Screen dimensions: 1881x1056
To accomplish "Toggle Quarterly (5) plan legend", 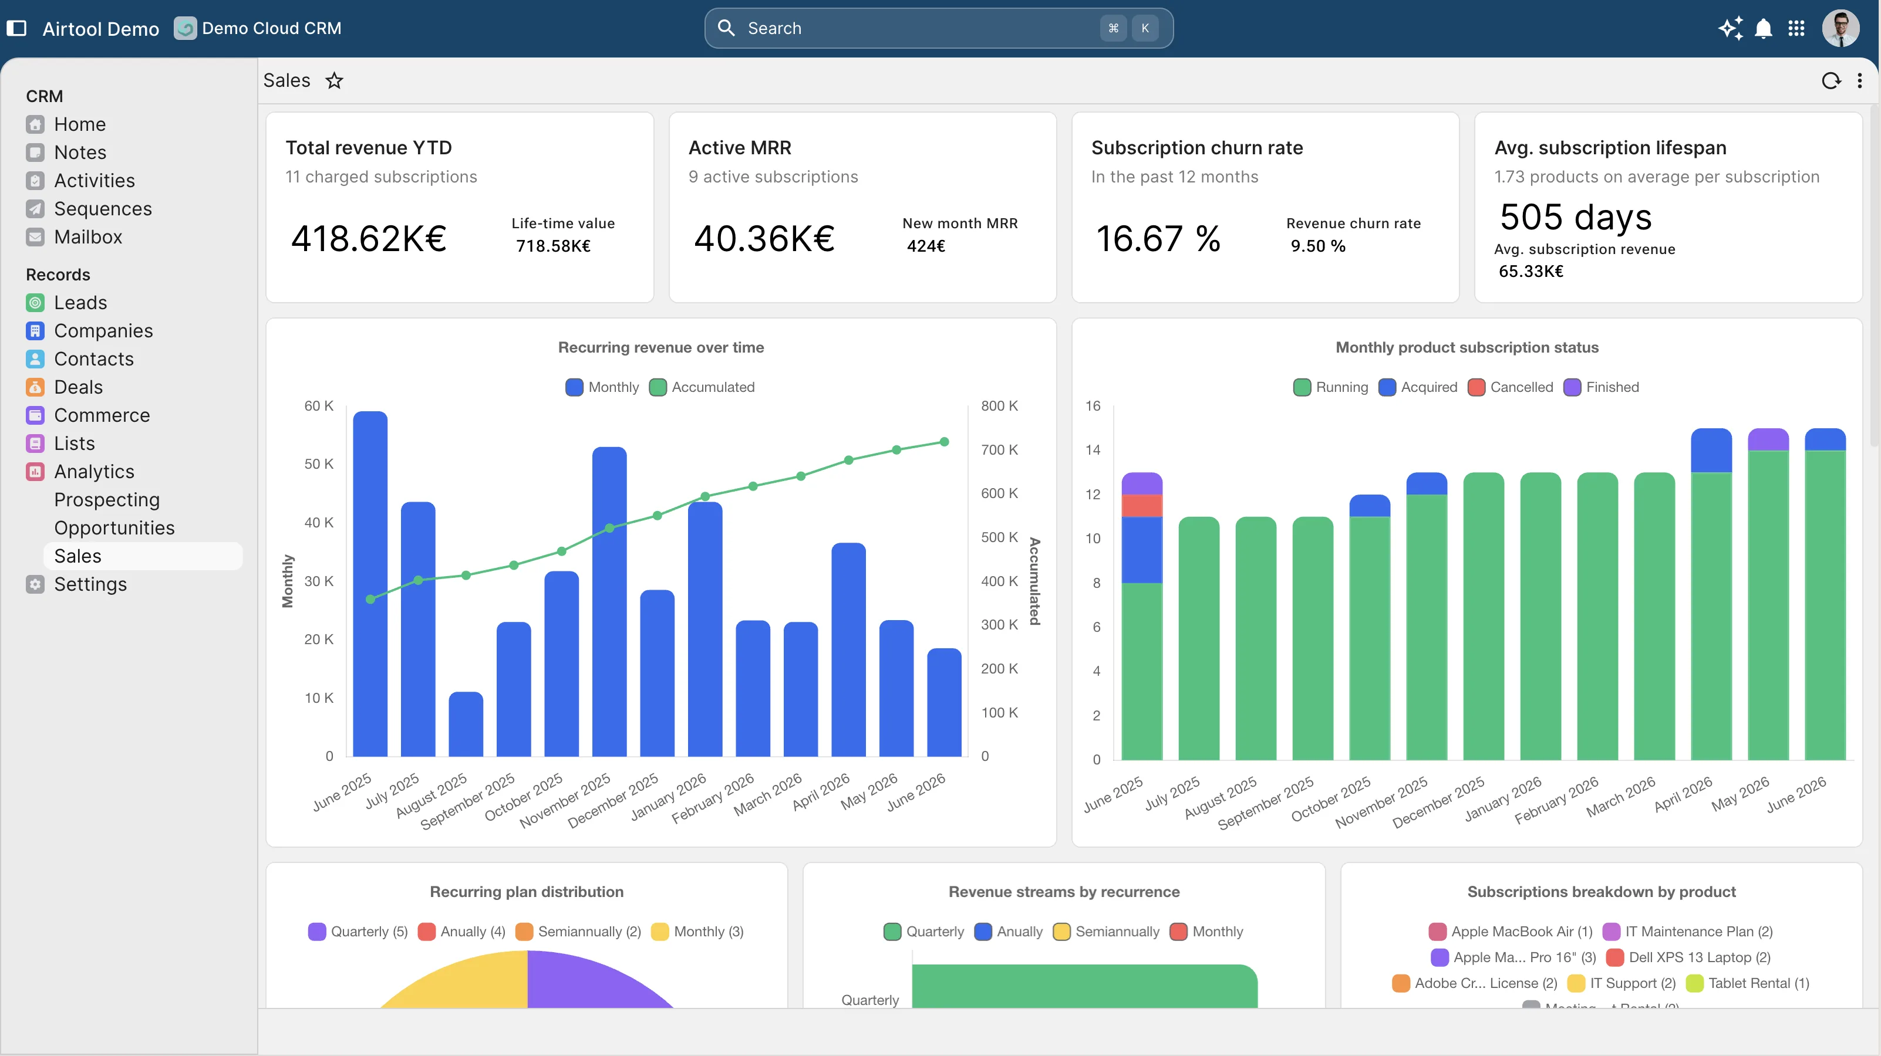I will coord(358,932).
